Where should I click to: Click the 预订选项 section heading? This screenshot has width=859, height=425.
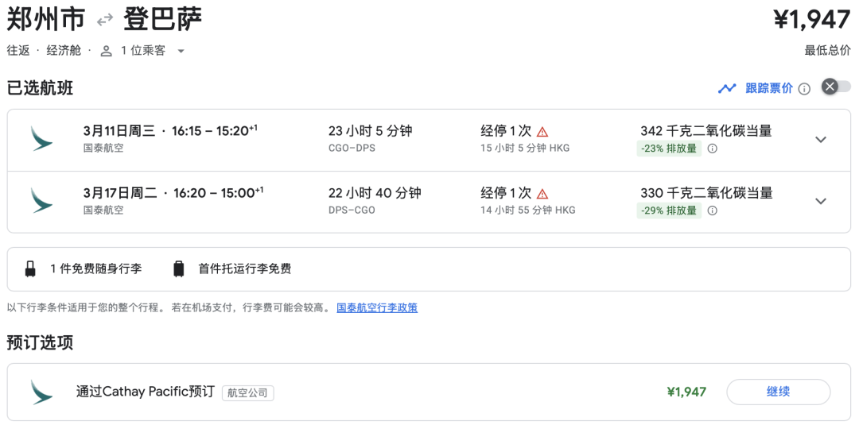coord(40,342)
